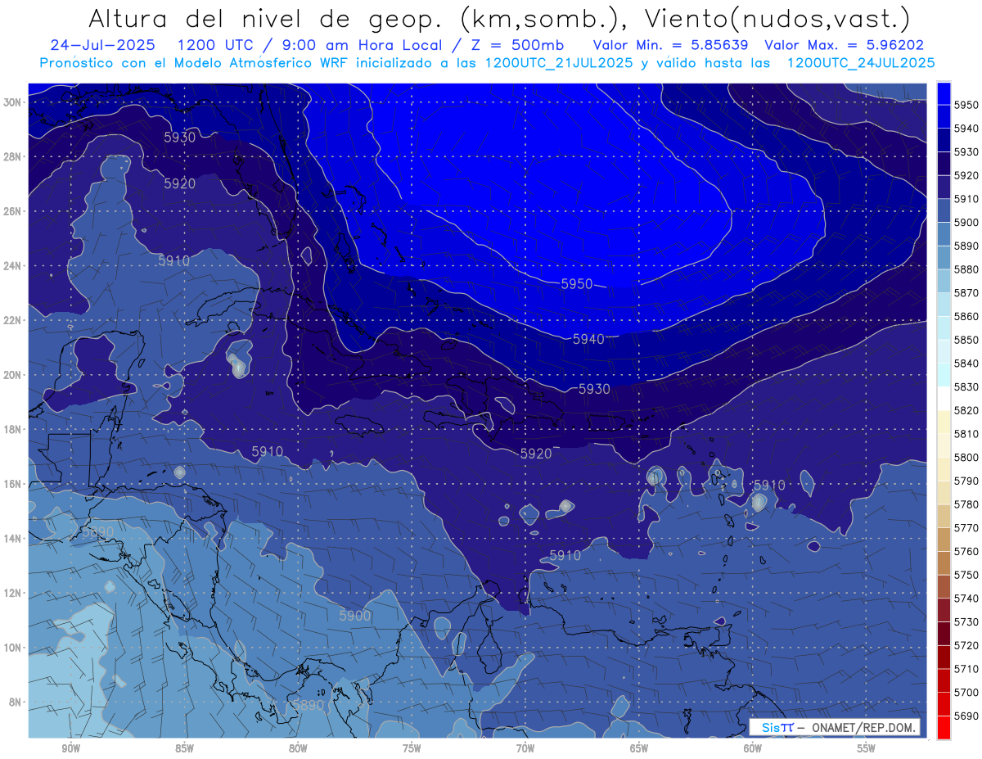Click 5920 contour label near 17N 70W

point(536,454)
